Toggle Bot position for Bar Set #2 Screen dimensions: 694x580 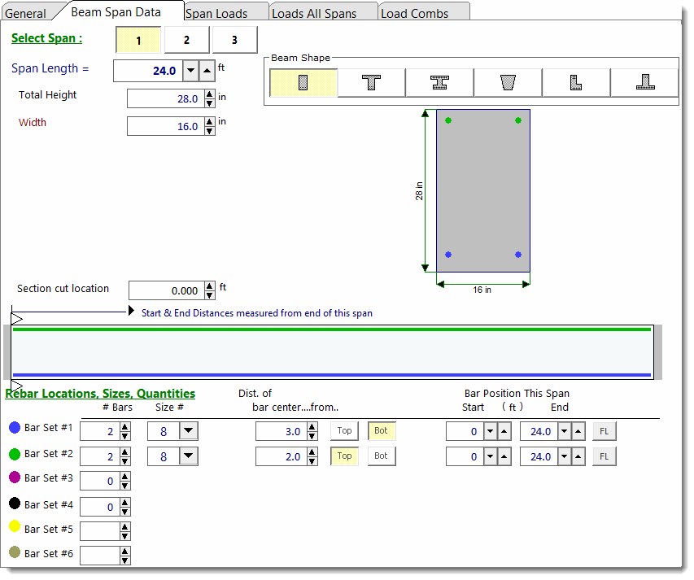tap(381, 456)
